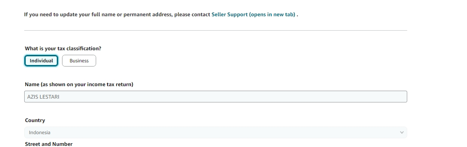Viewport: 467px width, 147px height.
Task: Click the 'Name (as shown on your income tax return)' label
Action: point(79,84)
